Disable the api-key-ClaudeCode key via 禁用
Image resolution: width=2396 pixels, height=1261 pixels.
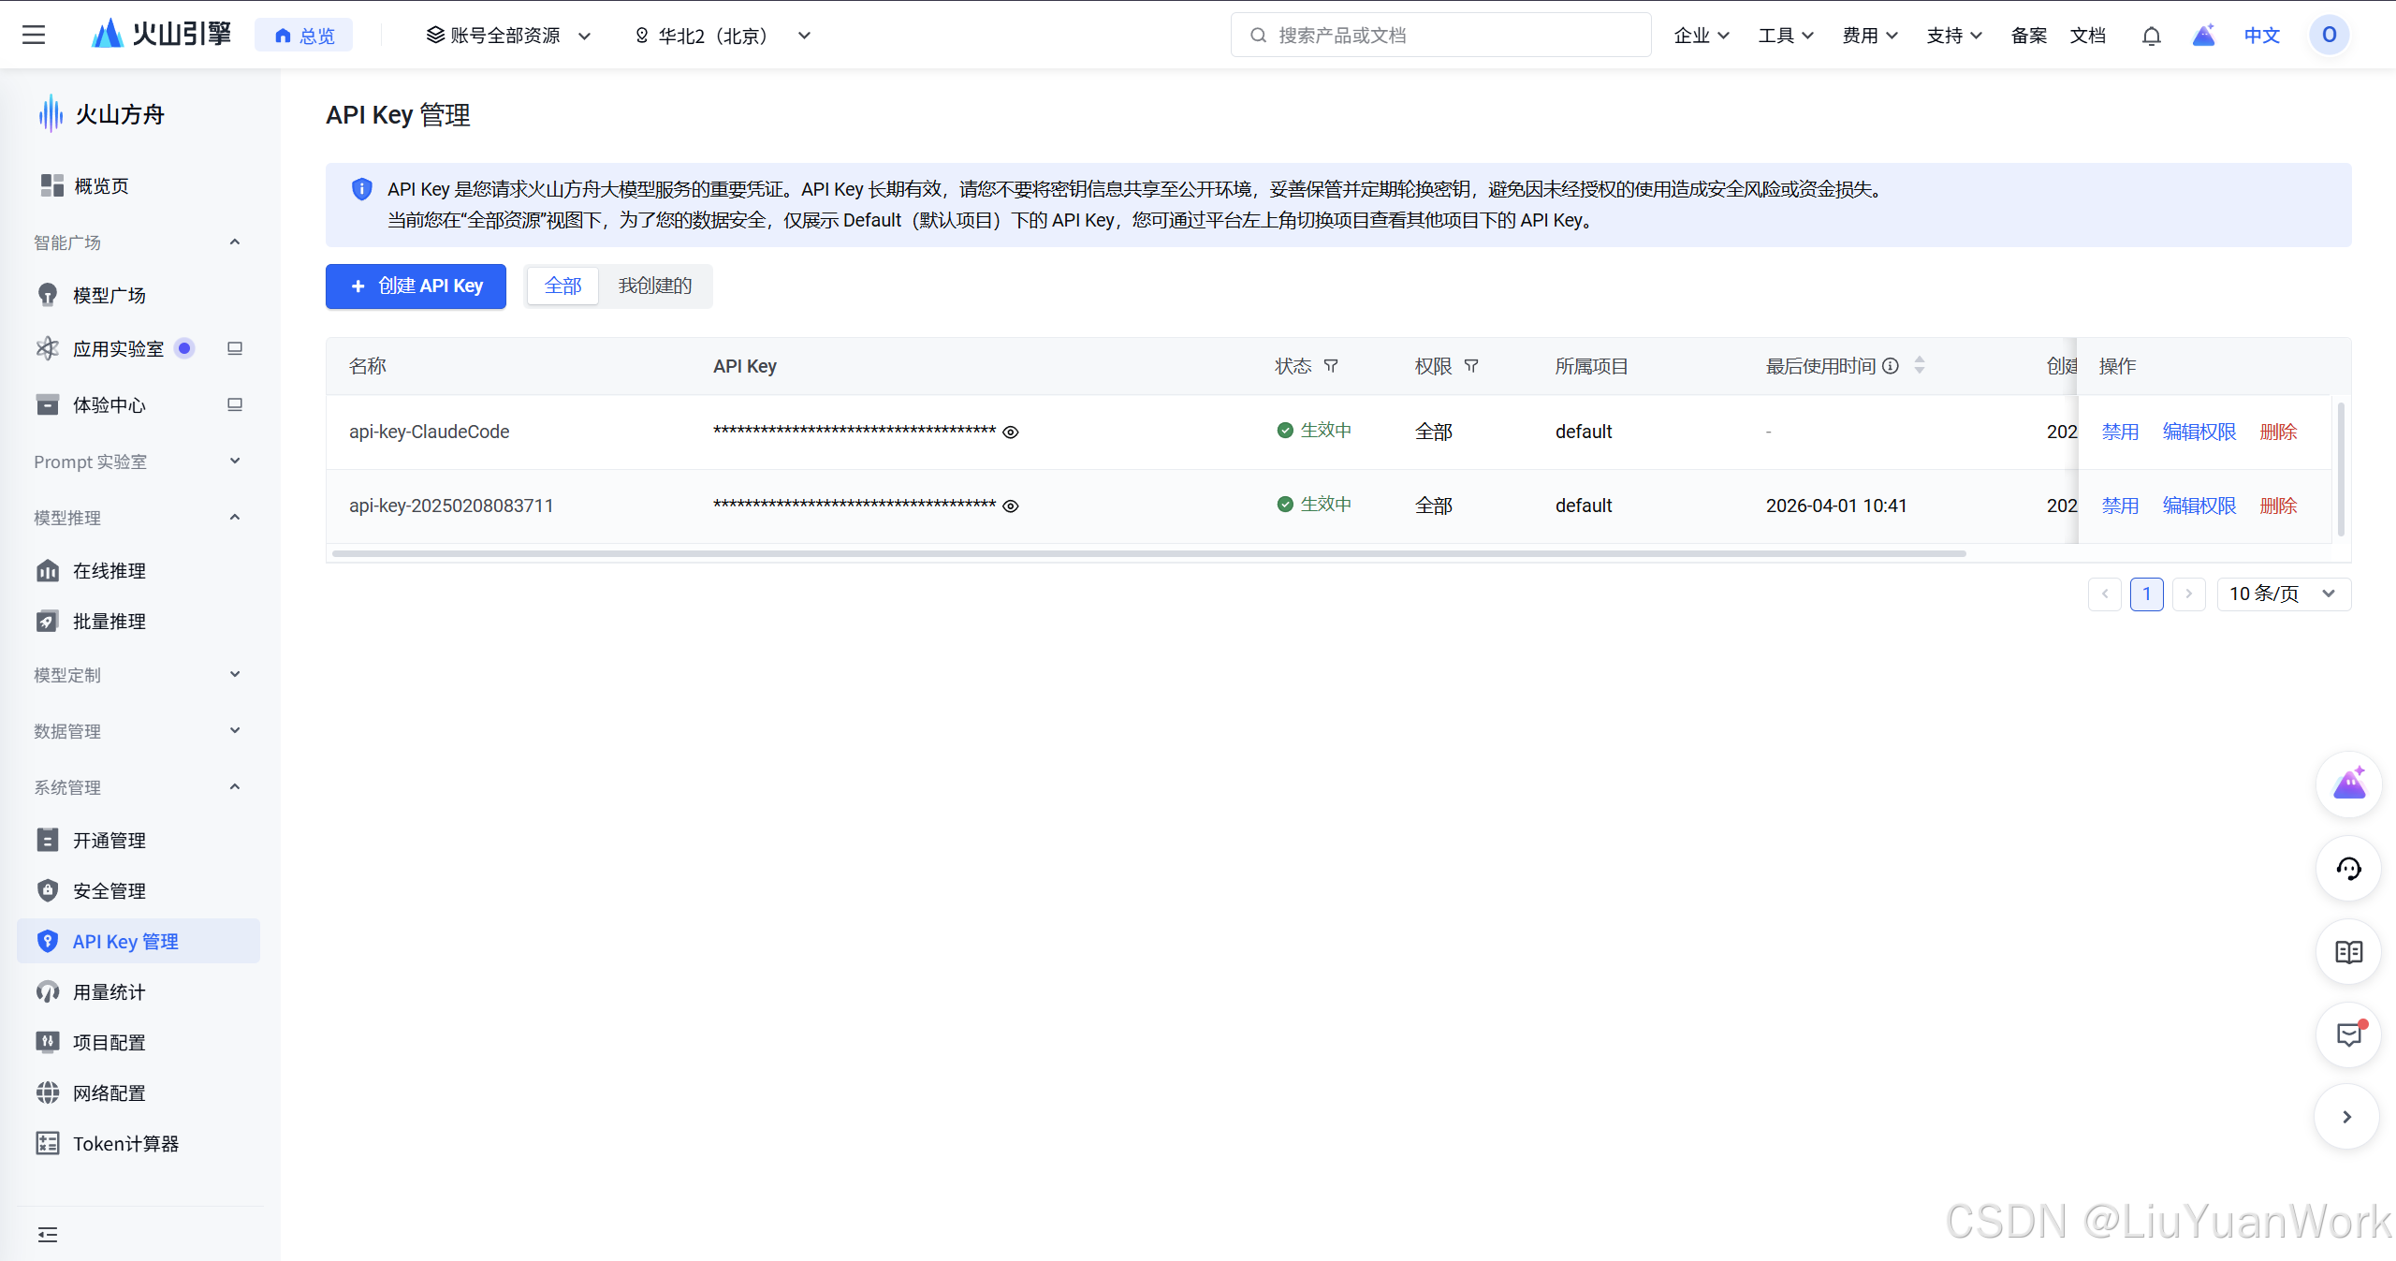click(x=2120, y=433)
